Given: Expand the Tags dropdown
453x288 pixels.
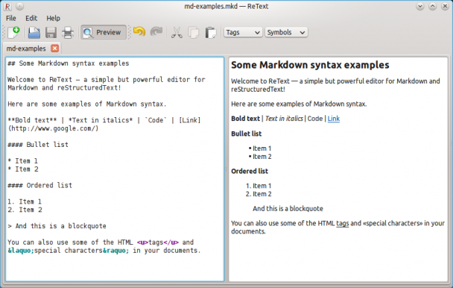Looking at the screenshot, I should 243,32.
